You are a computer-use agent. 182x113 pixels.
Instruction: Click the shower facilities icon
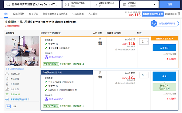pyautogui.click(x=7, y=79)
